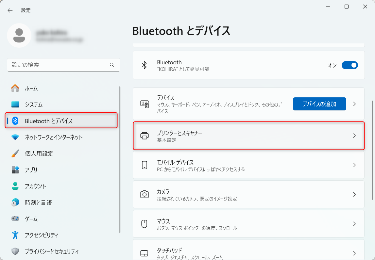
Task: Expand the モバイル デバイス chevron
Action: click(354, 165)
